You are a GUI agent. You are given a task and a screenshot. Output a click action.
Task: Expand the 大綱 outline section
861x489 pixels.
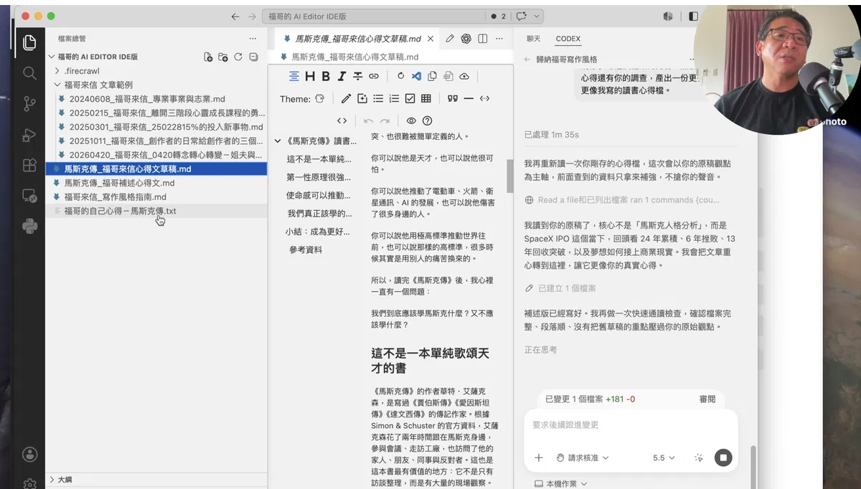tap(52, 480)
